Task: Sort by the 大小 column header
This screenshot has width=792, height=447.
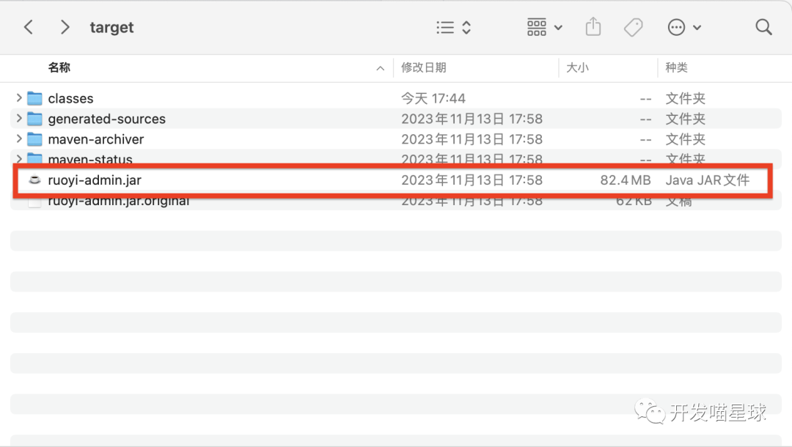Action: click(577, 67)
